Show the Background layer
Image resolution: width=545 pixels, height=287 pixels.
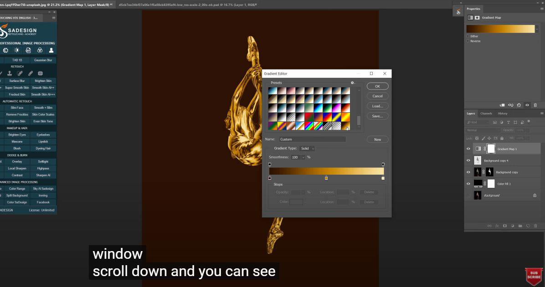coord(468,196)
